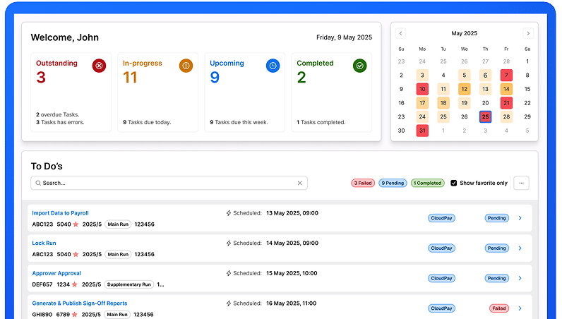Click scheduled lightning icon for Generate & Publish

click(229, 303)
